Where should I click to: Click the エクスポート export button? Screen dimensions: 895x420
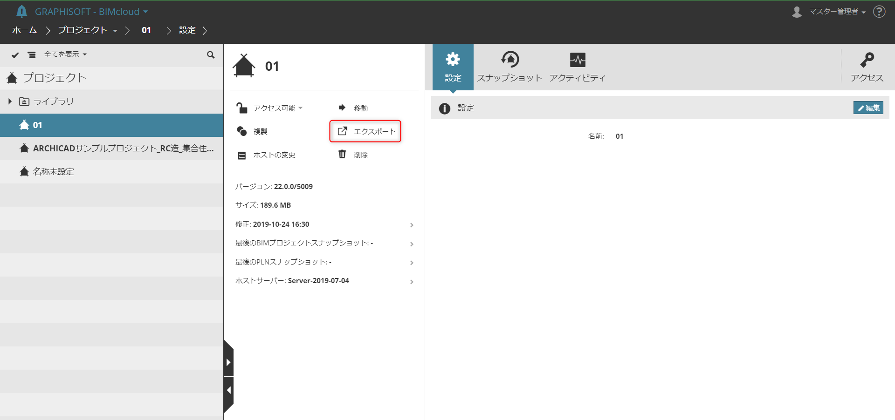point(365,131)
